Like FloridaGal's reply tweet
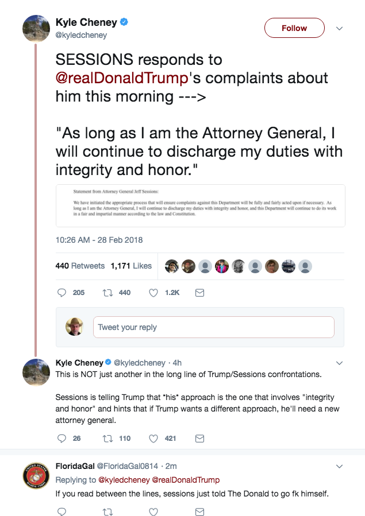Viewport: 365px width, 516px height. pos(153,511)
